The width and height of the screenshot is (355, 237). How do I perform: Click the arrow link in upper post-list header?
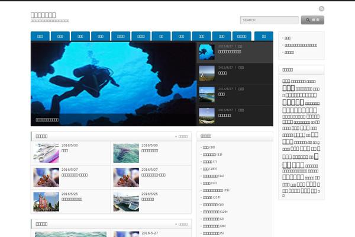182,136
